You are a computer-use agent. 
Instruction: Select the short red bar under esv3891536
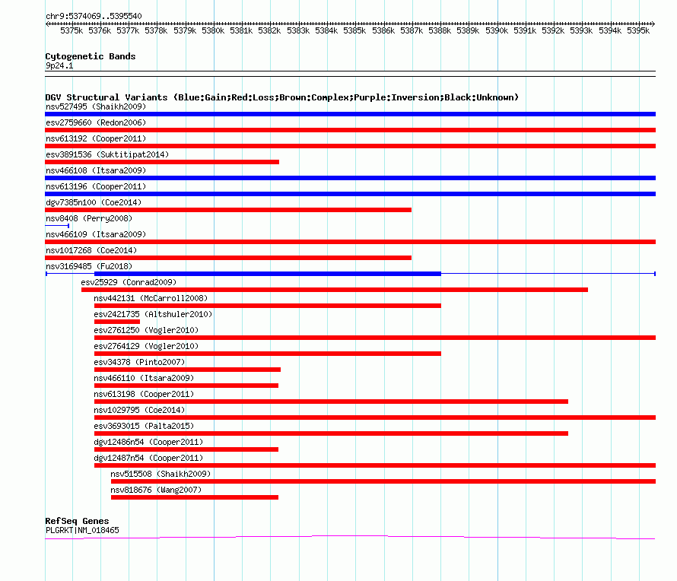click(x=162, y=162)
